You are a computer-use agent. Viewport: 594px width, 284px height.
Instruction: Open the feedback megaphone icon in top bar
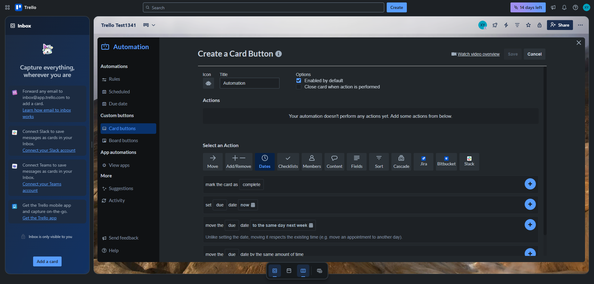(x=553, y=7)
